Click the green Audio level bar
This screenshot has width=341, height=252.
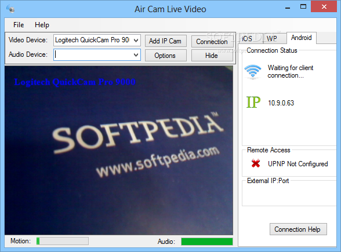click(x=207, y=242)
